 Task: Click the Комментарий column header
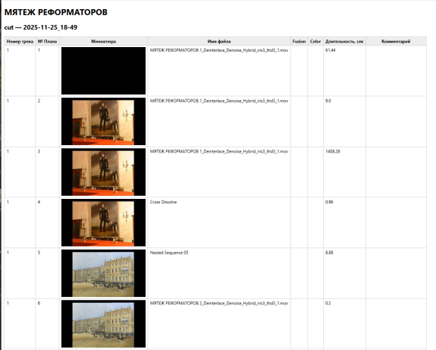pos(396,41)
